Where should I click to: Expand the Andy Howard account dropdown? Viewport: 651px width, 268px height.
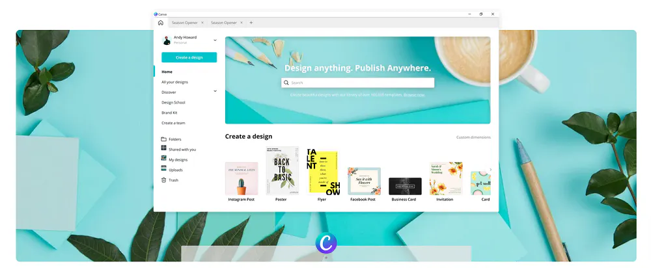click(x=215, y=40)
